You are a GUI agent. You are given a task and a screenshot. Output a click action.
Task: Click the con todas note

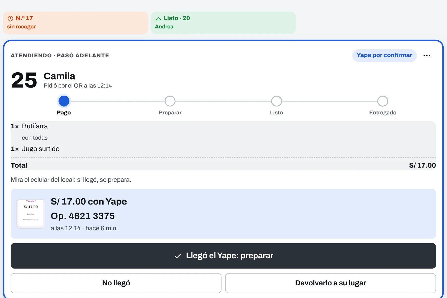35,138
